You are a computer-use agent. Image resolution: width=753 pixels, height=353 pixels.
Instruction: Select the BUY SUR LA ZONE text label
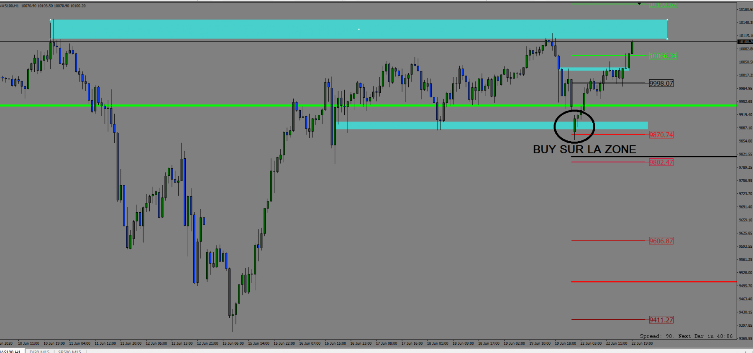[584, 149]
